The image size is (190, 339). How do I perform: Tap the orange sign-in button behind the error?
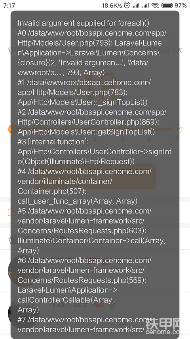(x=95, y=176)
